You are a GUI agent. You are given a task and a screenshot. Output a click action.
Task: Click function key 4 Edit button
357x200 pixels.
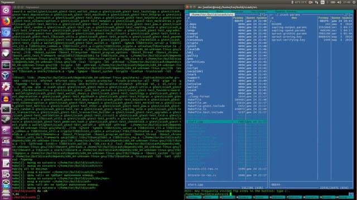tap(244, 198)
